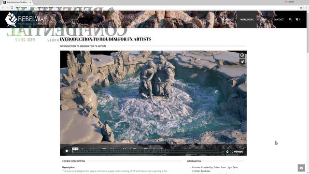Click the browser back arrow
The width and height of the screenshot is (309, 174).
(x=3, y=8)
